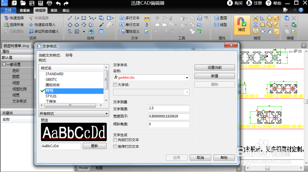308x172 pixels.
Task: Toggle the triangle snap icon
Action: [x=255, y=31]
